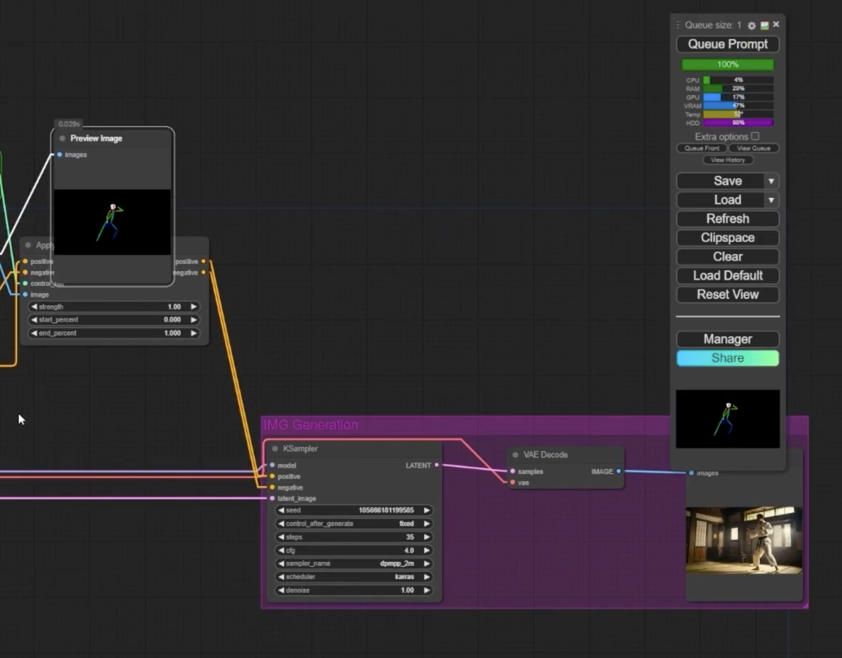Click generated karate image thumbnail
Viewport: 842px width, 658px height.
pos(743,540)
